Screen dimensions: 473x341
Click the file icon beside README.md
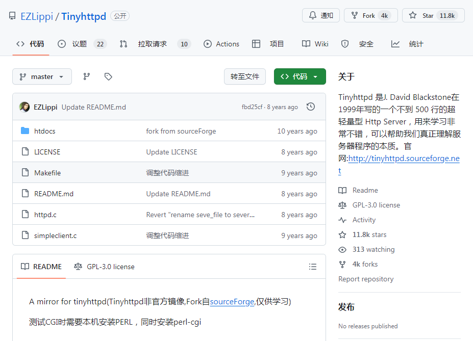tap(26, 193)
